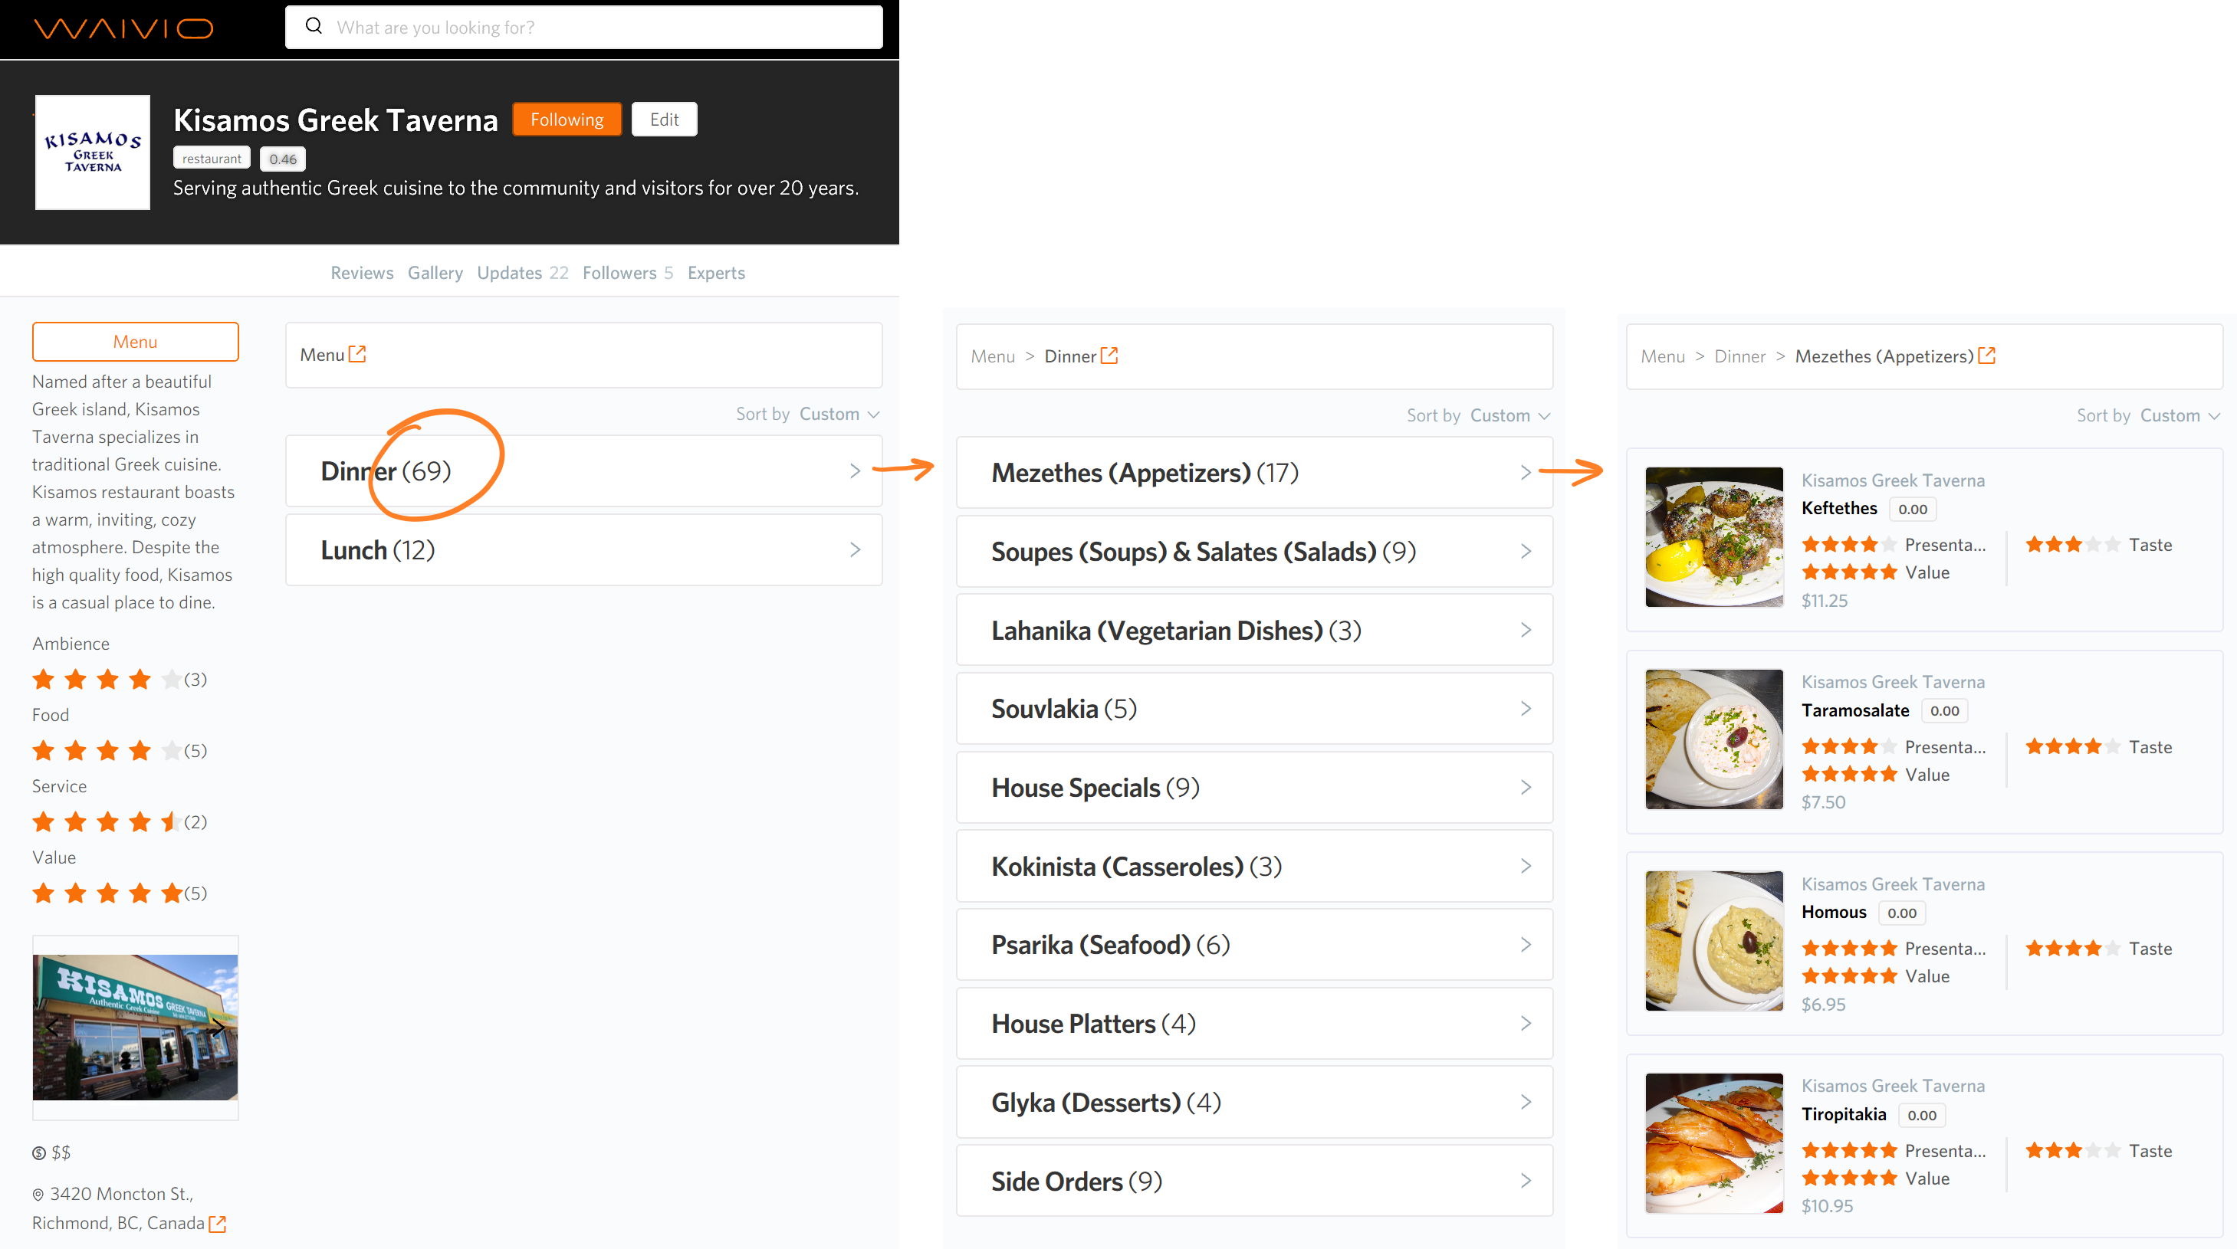Rate Food with the star rating
2237x1249 pixels.
pos(107,751)
